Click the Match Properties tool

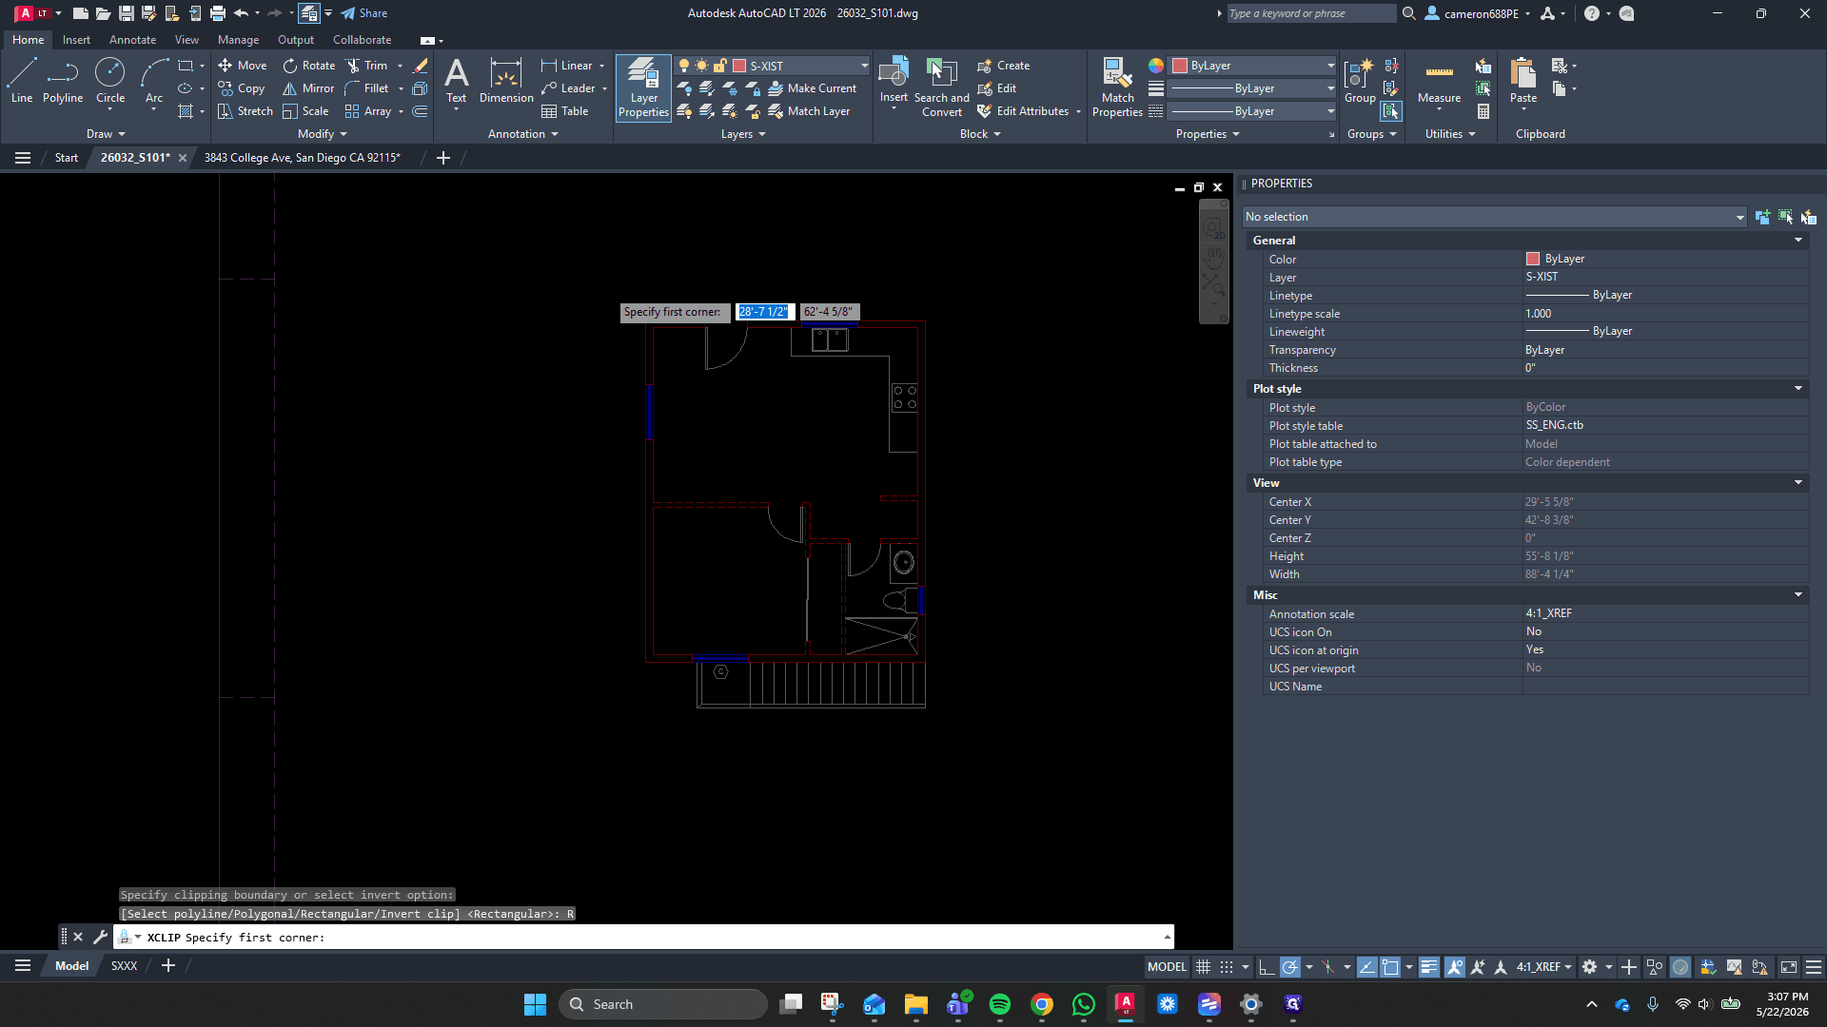(x=1117, y=87)
